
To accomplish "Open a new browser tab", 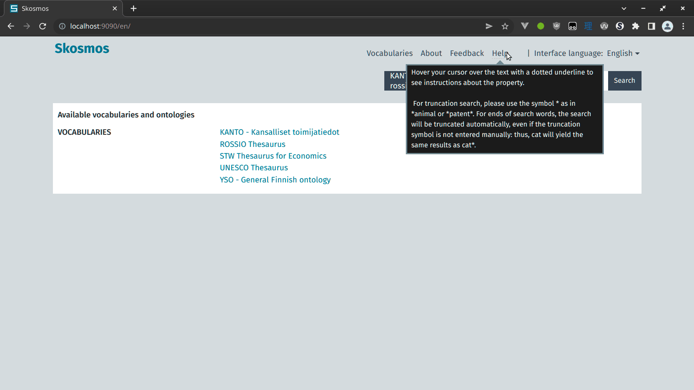I will tap(134, 8).
